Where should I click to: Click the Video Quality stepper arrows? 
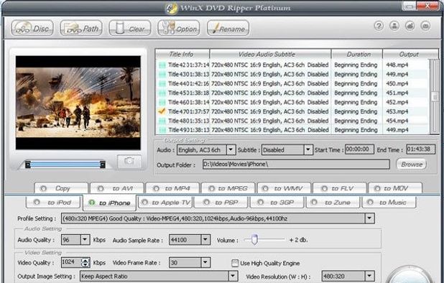click(85, 263)
